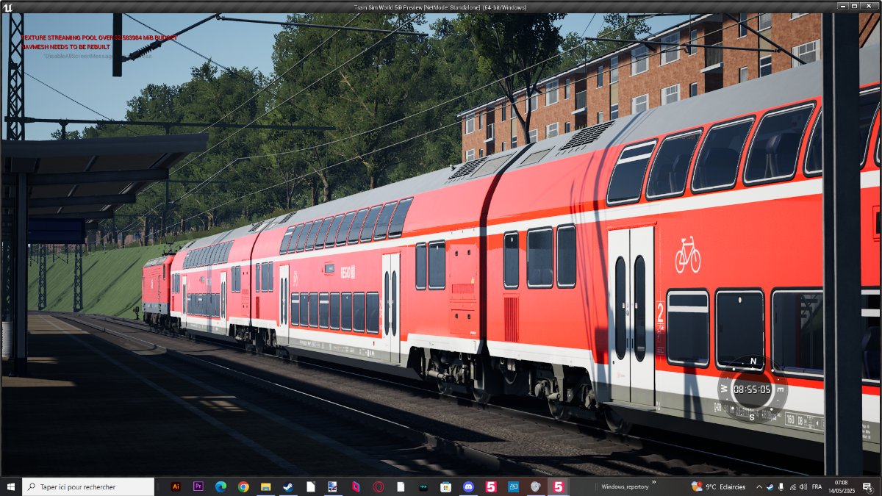The image size is (882, 496).
Task: Click the microphone icon in the system tray
Action: (781, 486)
